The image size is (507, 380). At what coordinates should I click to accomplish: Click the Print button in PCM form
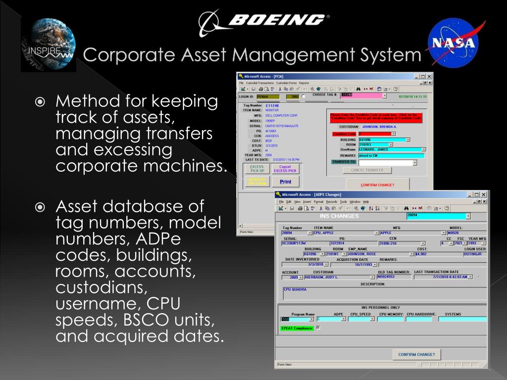click(x=285, y=182)
